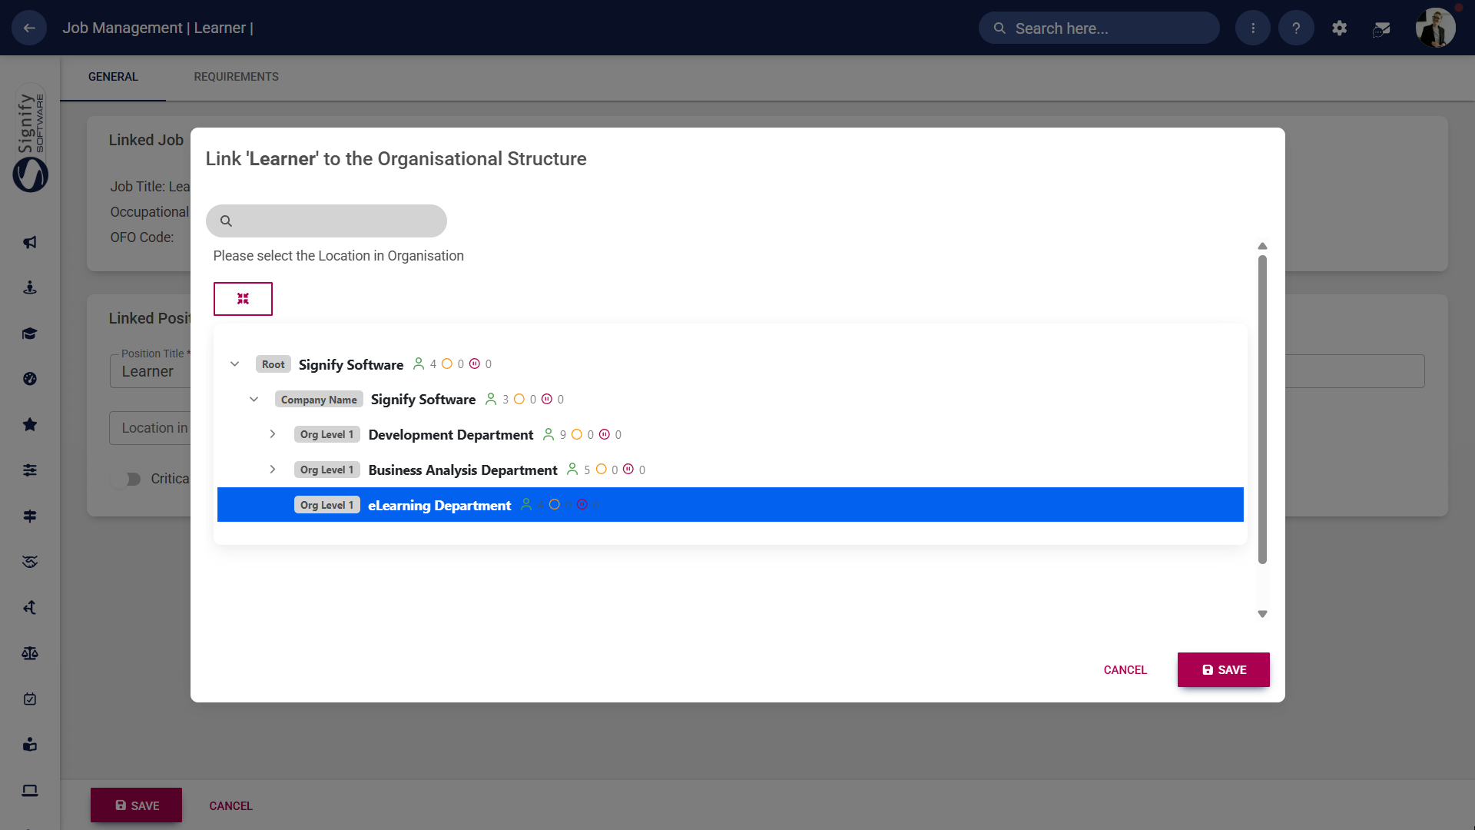The height and width of the screenshot is (830, 1475).
Task: Collapse the tree using the compress icon
Action: (x=243, y=298)
